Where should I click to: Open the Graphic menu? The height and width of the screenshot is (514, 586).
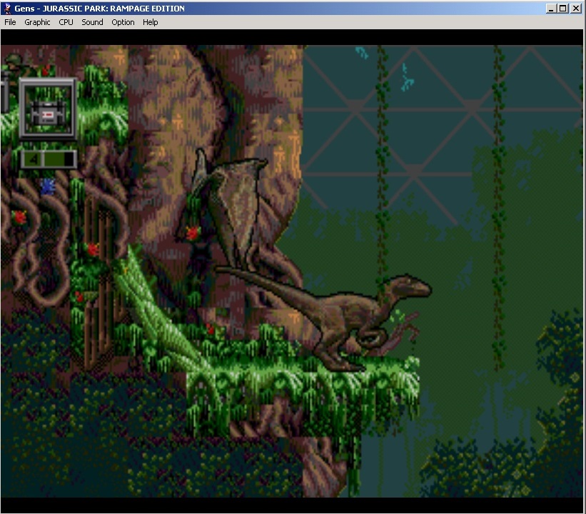pyautogui.click(x=37, y=22)
